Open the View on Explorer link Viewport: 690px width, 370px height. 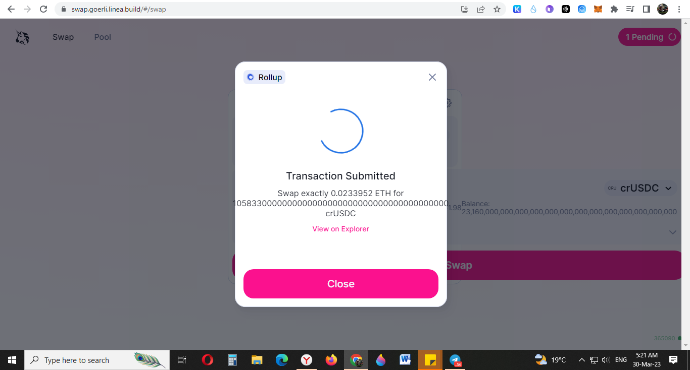pyautogui.click(x=341, y=229)
